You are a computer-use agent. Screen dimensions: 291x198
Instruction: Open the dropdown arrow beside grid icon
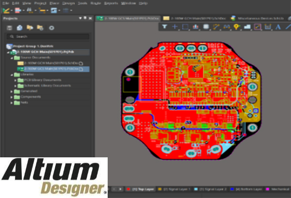71,10
